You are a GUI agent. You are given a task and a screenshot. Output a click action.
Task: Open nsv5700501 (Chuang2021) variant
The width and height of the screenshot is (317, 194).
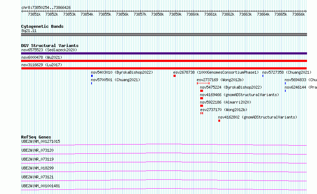point(115,80)
